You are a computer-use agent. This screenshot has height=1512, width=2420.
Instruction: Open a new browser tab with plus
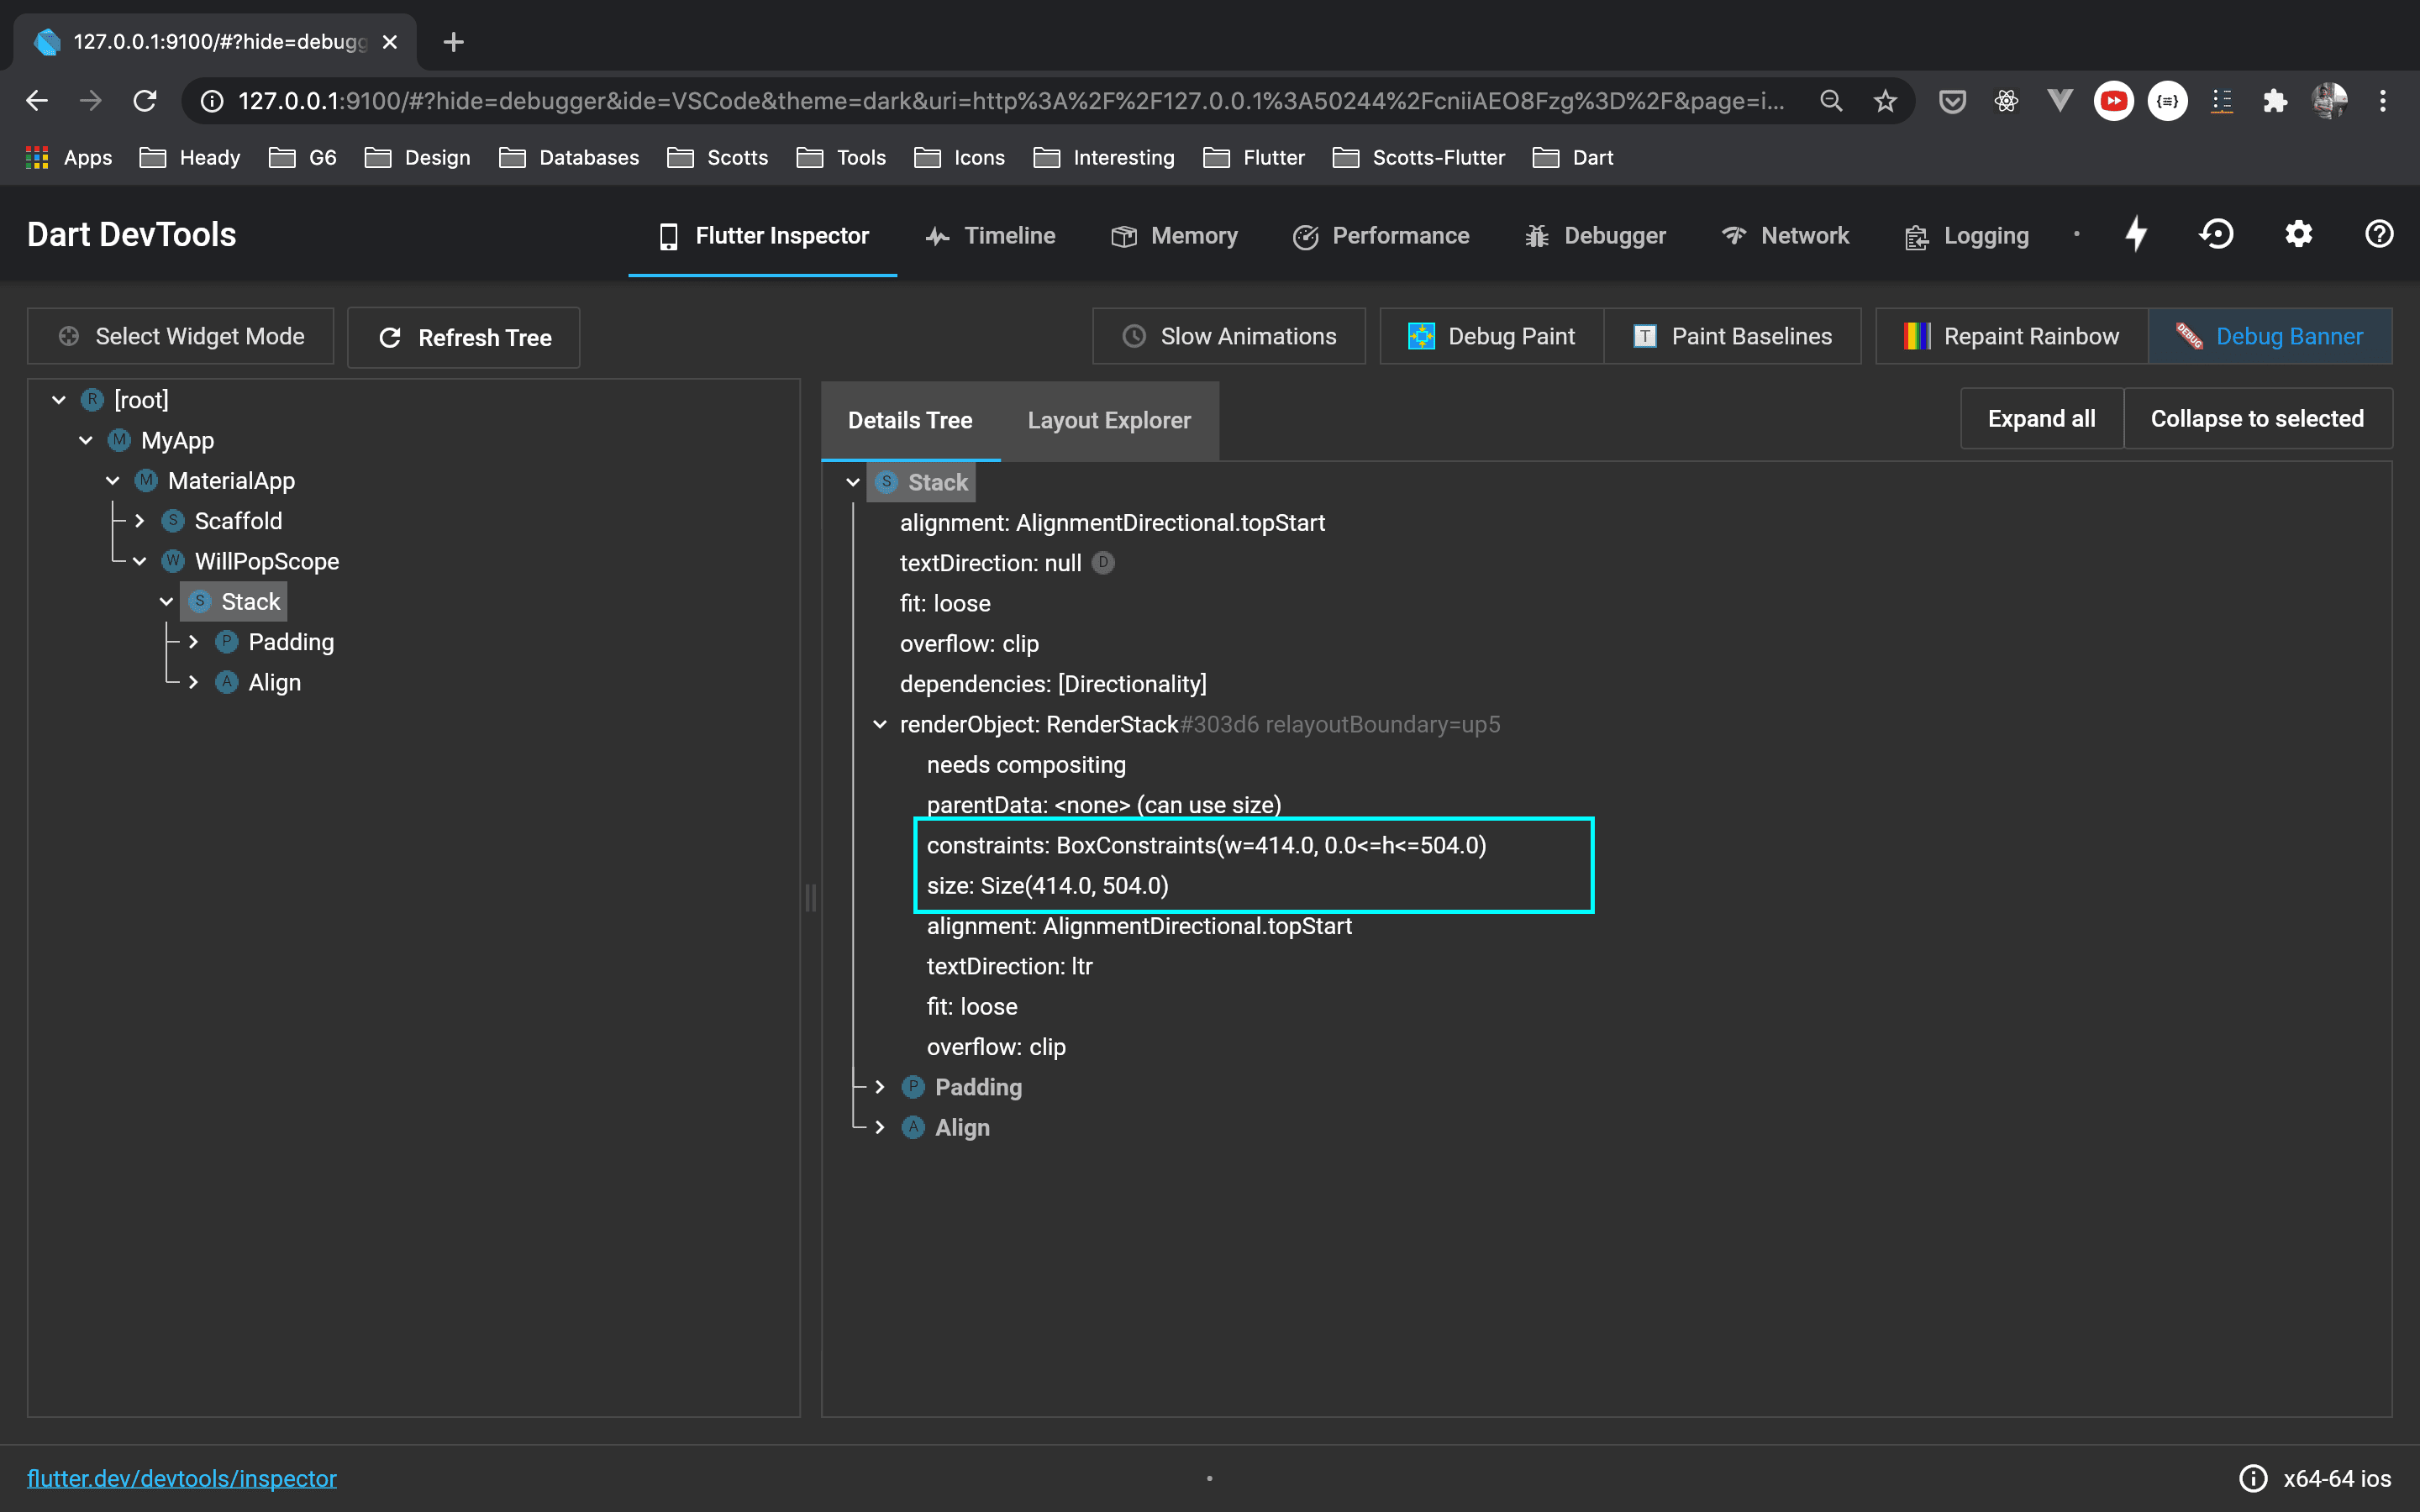coord(453,42)
